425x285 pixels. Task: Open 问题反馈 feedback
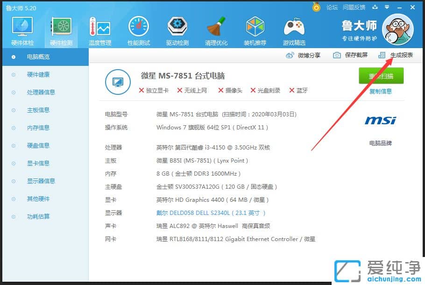[355, 7]
